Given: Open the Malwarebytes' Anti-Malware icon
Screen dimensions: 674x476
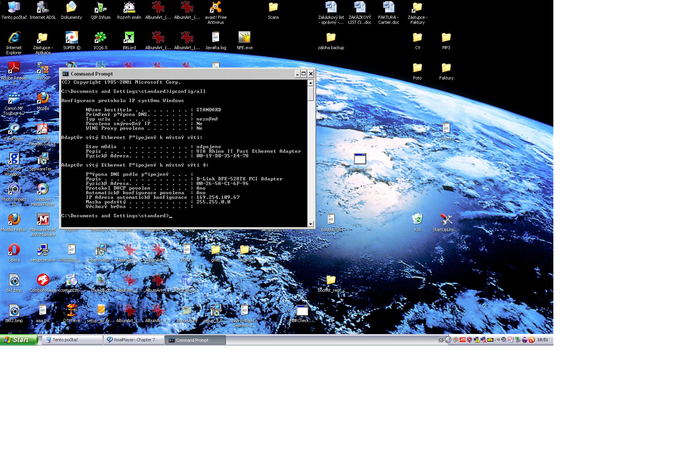Looking at the screenshot, I should click(43, 220).
